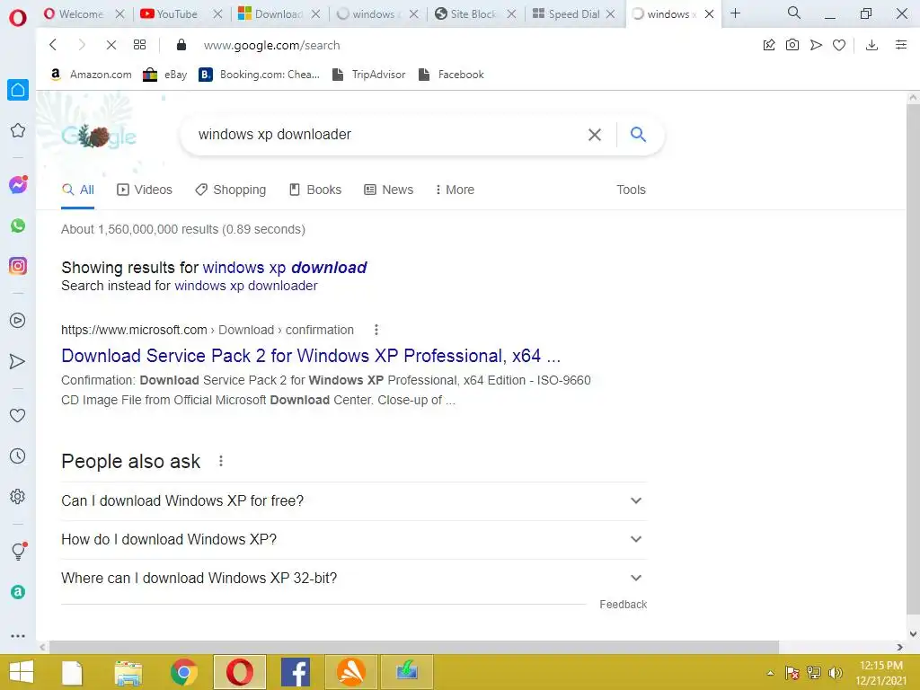Expand 'Can I download Windows XP for free?'

click(x=354, y=501)
